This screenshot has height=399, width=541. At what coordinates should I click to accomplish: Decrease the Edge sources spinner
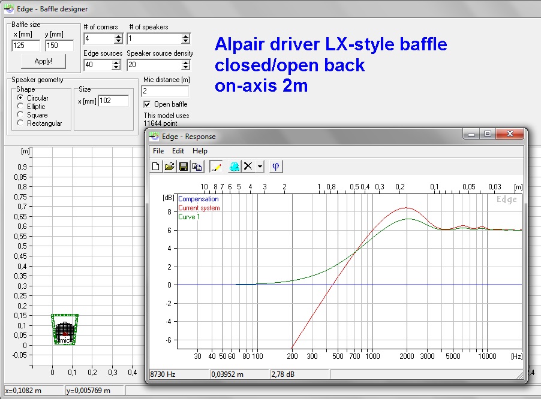coord(116,67)
